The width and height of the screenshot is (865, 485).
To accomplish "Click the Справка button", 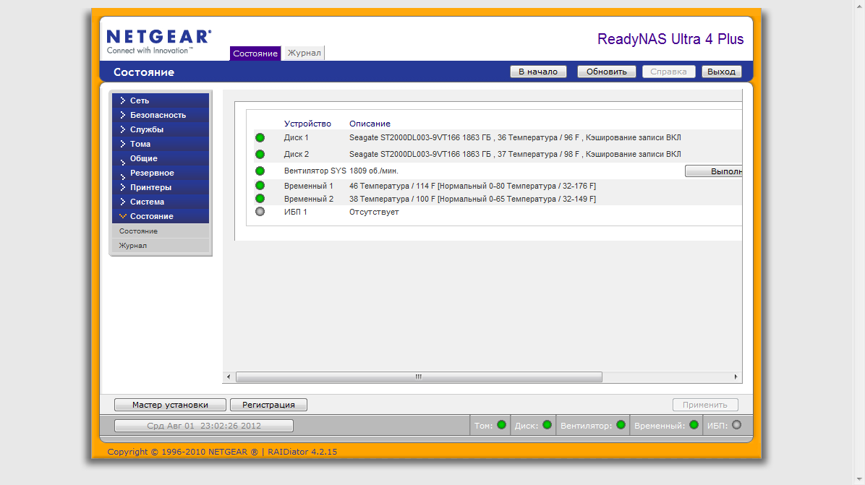I will 668,72.
